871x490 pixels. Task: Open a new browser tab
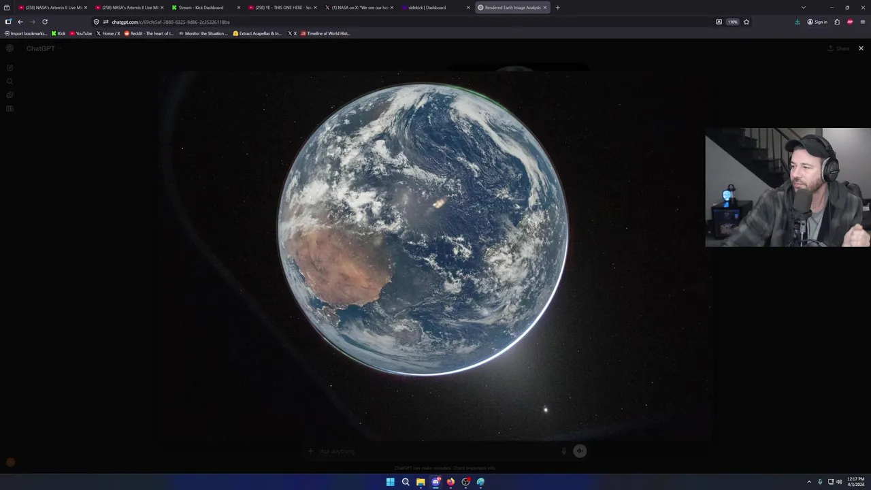pyautogui.click(x=557, y=7)
